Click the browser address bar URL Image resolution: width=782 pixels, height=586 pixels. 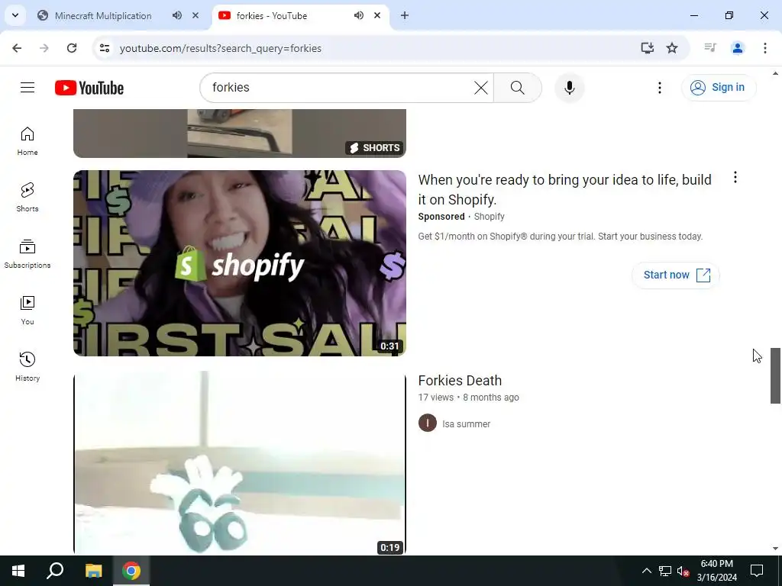click(x=221, y=48)
